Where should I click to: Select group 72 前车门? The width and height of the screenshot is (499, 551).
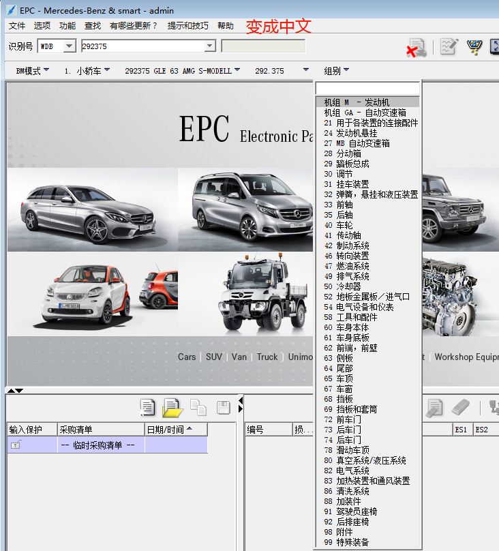tap(367, 419)
